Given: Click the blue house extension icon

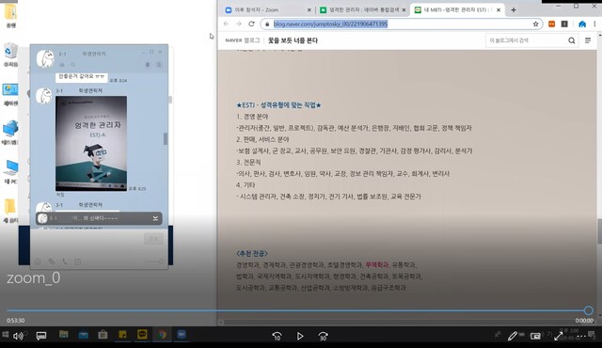Looking at the screenshot, I should click(x=582, y=24).
